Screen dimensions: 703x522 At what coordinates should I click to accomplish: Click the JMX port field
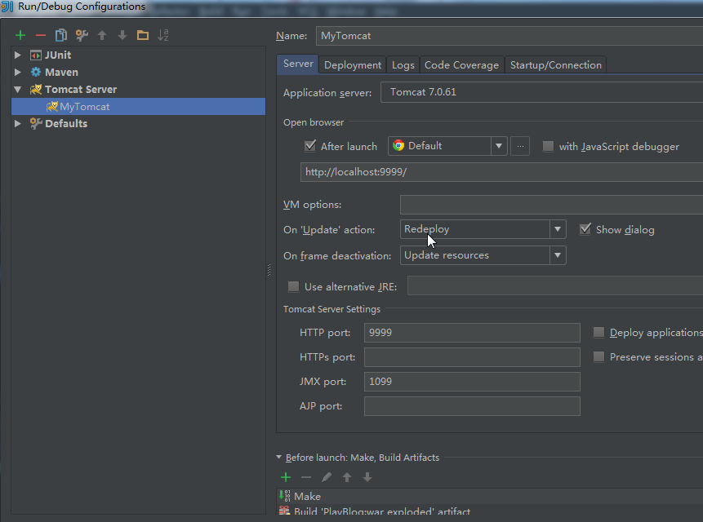click(472, 382)
